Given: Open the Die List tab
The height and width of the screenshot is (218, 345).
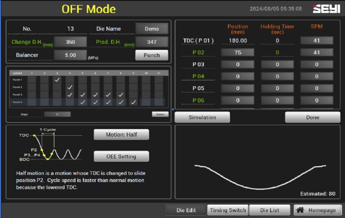Looking at the screenshot, I should coord(270,210).
